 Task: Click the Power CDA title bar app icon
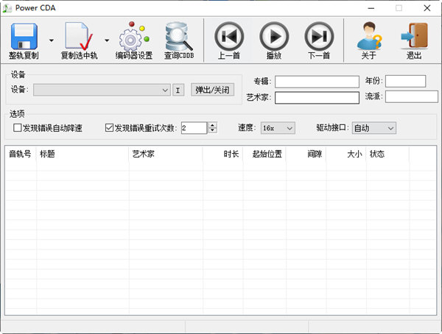click(7, 8)
